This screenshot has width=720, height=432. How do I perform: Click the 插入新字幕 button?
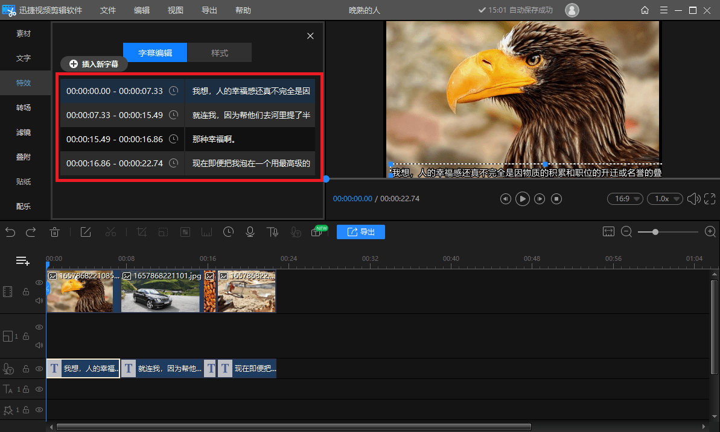click(94, 64)
